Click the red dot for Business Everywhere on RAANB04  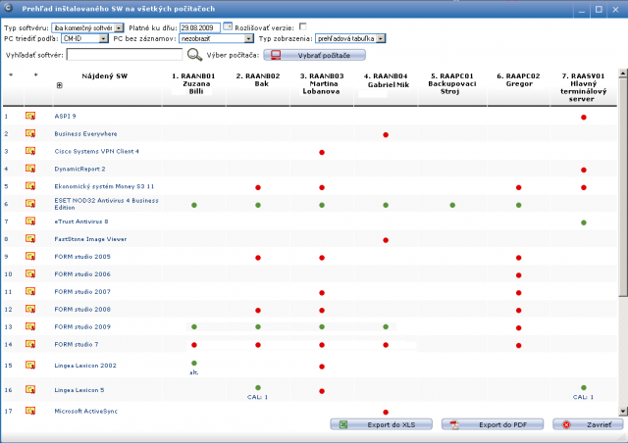click(386, 135)
